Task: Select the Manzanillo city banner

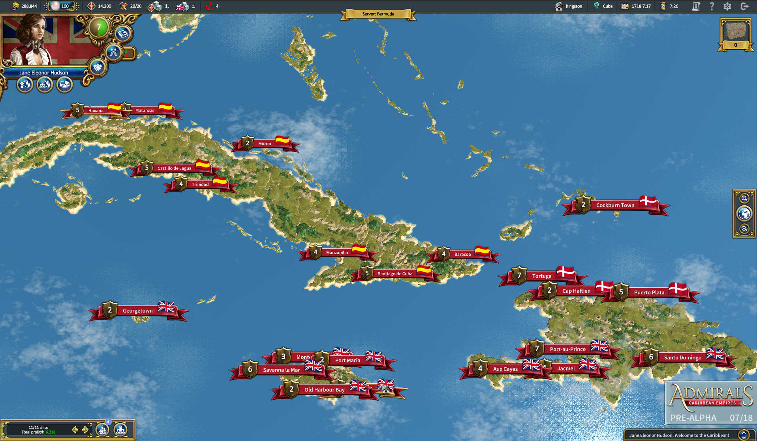Action: [x=337, y=253]
